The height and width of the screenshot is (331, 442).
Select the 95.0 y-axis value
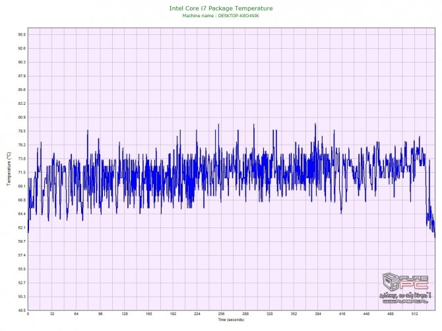(22, 35)
